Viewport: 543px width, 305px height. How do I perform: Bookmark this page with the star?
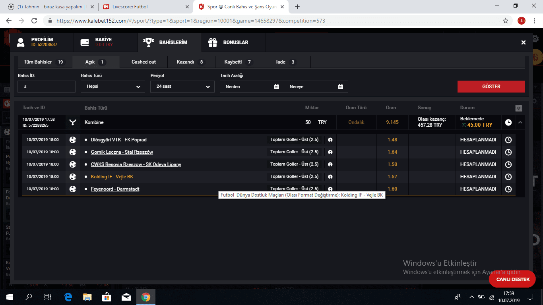[x=506, y=21]
